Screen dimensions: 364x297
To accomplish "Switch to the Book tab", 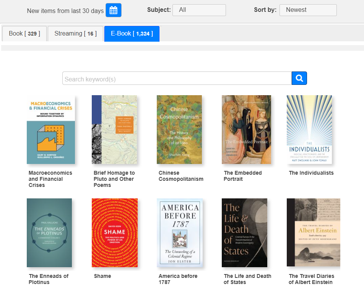I will 24,34.
